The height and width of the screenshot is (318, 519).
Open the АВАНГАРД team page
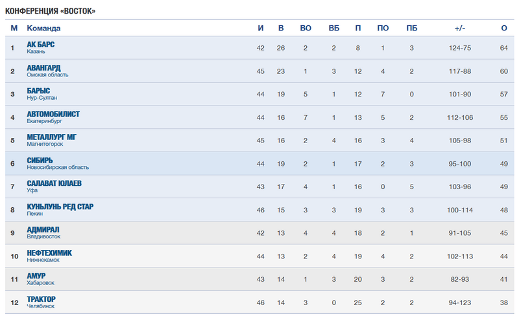pos(43,67)
